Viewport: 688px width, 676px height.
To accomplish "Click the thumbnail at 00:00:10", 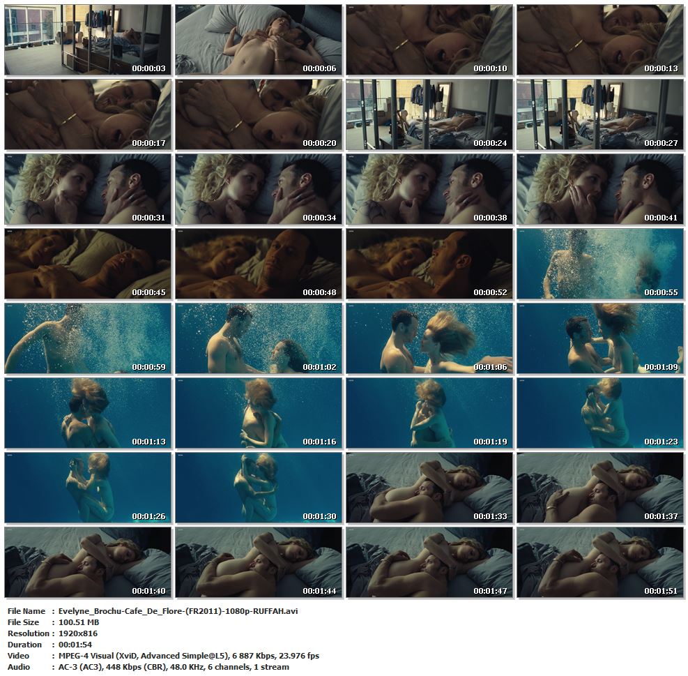I will point(429,40).
